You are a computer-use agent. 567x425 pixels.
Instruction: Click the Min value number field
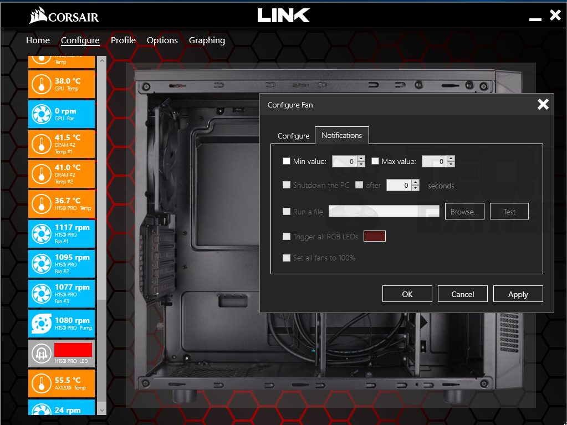345,161
